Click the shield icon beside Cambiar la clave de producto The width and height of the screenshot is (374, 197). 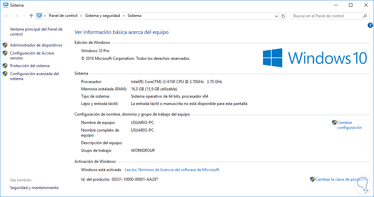312,179
